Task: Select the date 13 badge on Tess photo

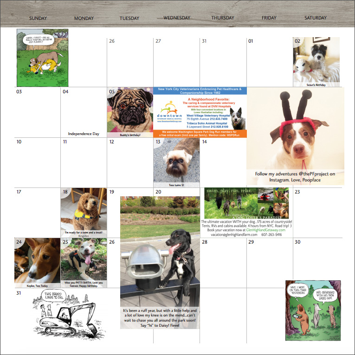Action: click(158, 142)
